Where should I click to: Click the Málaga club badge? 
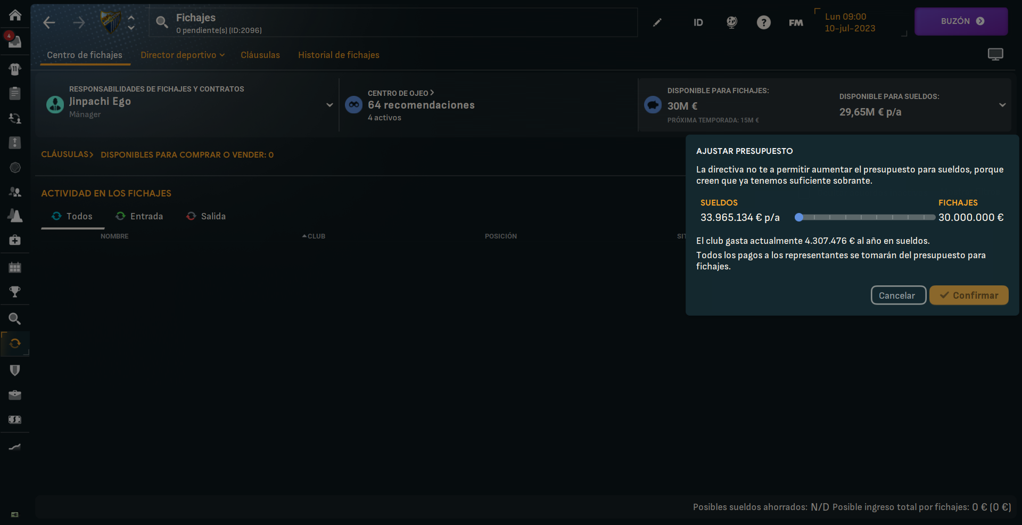click(111, 22)
